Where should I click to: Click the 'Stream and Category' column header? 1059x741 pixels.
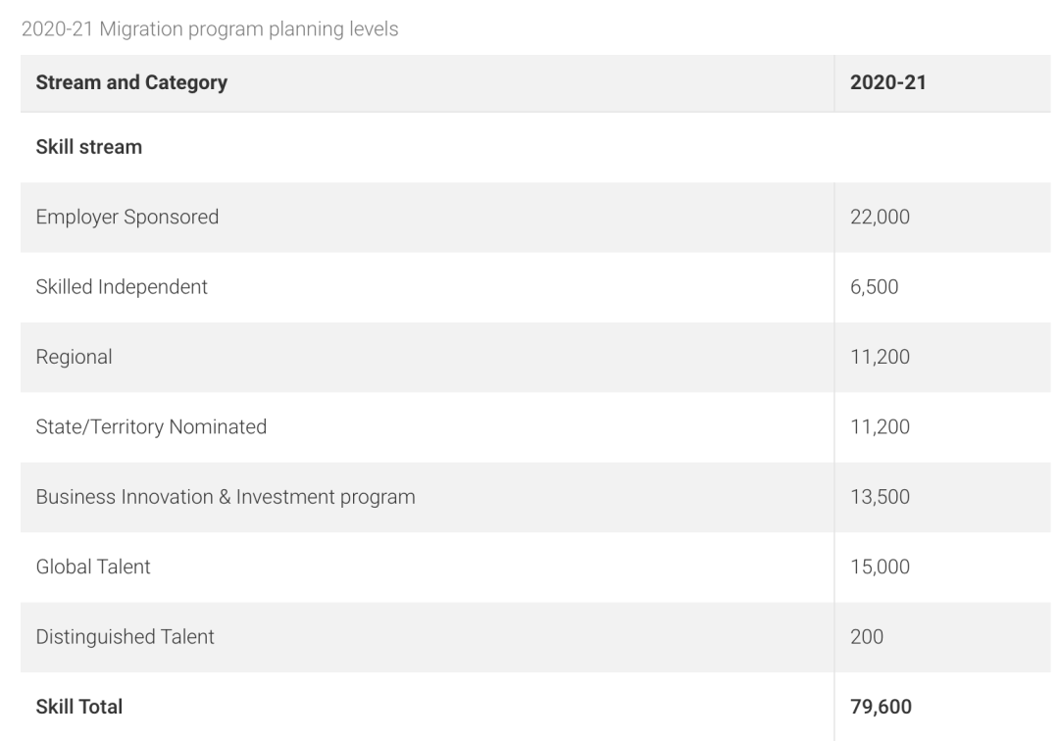131,83
